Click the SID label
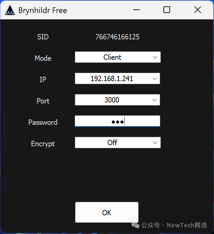Viewport: 214px width, 234px height. [43, 37]
